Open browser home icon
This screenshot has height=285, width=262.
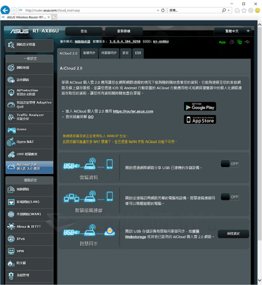(x=237, y=11)
